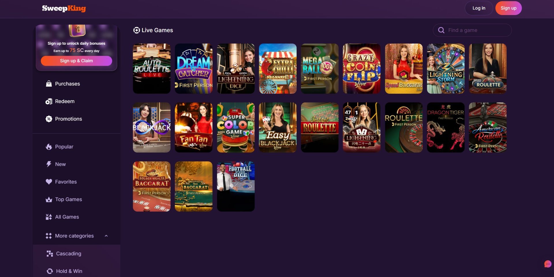
Task: Open the Instant Roulette game
Action: pyautogui.click(x=320, y=128)
